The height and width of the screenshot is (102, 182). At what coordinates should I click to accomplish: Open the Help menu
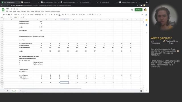[42, 11]
